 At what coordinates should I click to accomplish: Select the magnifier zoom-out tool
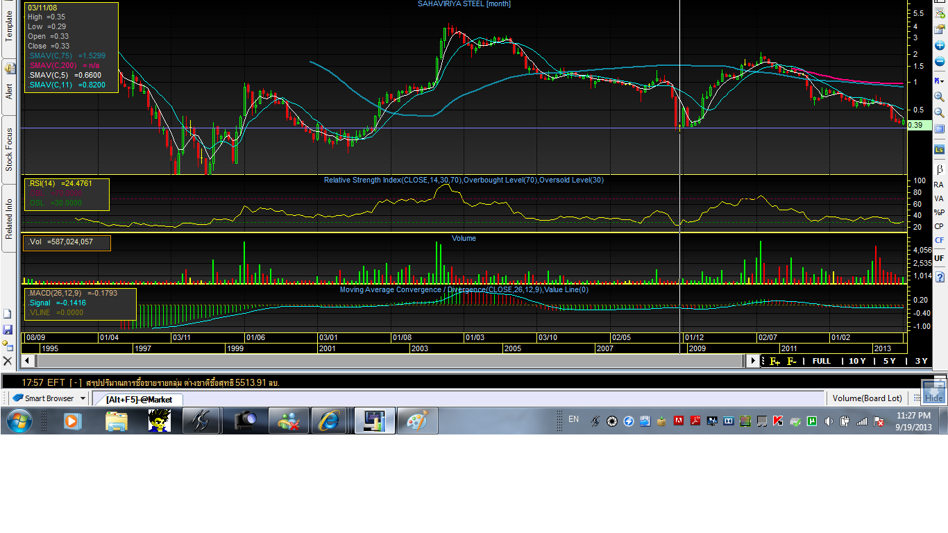940,112
